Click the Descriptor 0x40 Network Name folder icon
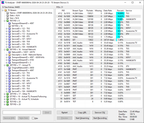The width and height of the screenshot is (144, 123). coord(10,55)
